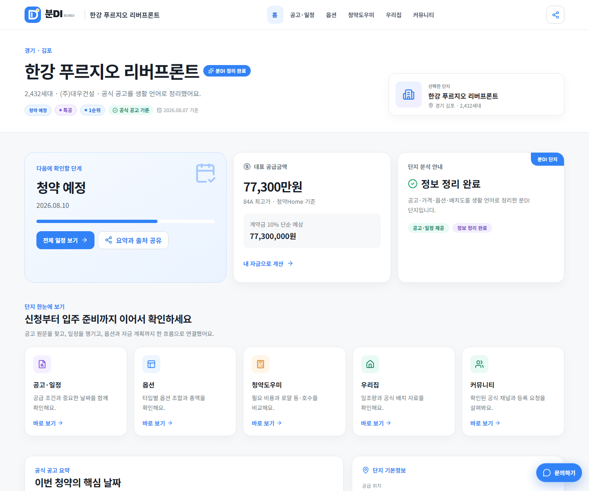
Task: Open 바로 보기 in 우리집 card
Action: (376, 423)
